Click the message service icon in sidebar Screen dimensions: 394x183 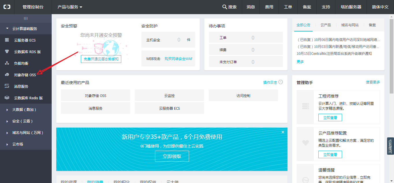pos(7,86)
